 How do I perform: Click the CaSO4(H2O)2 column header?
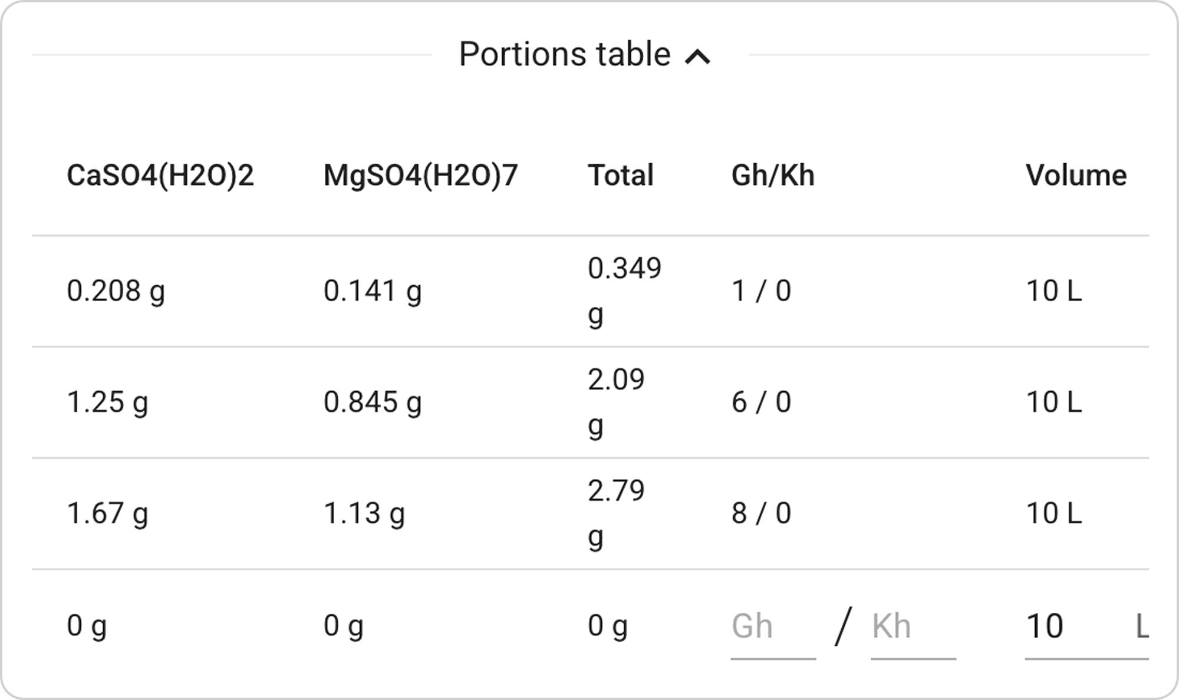(x=160, y=175)
